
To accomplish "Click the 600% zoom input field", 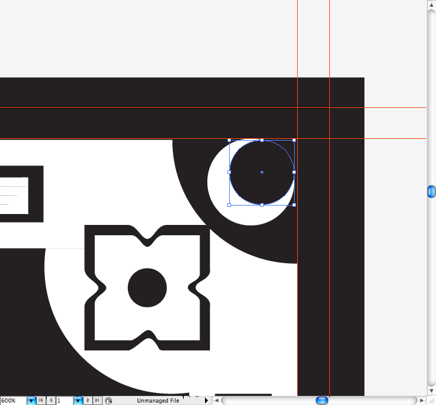I will (13, 401).
